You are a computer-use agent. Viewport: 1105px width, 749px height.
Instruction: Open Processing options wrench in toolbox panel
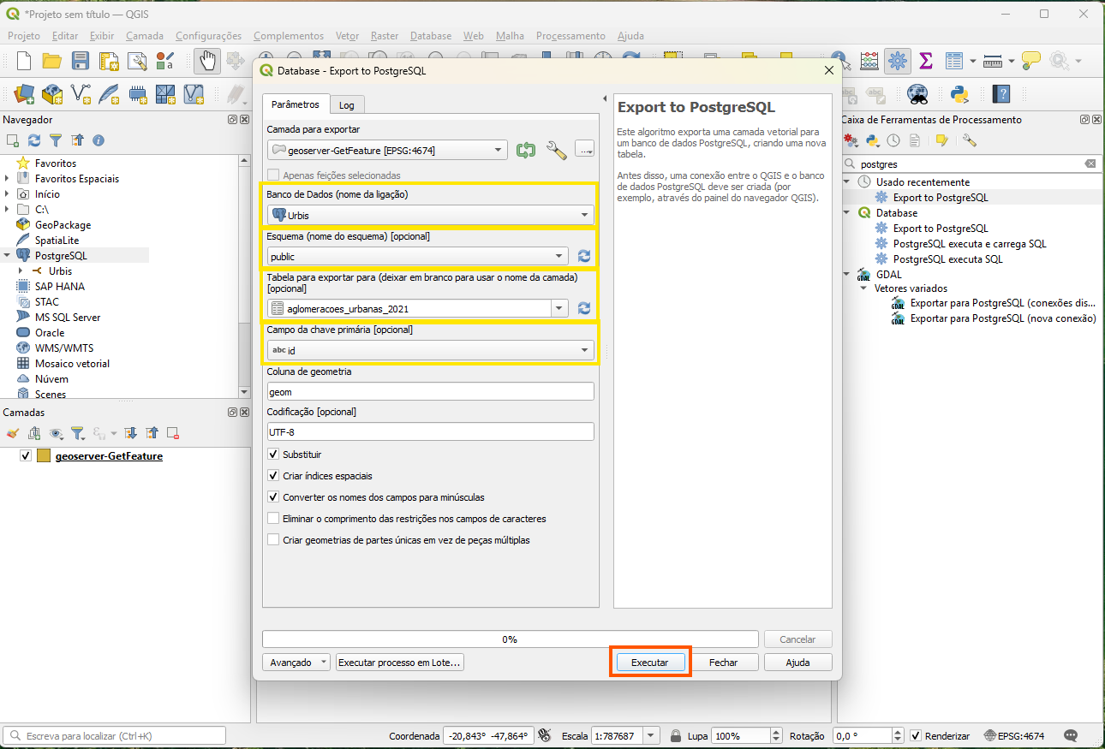click(970, 140)
